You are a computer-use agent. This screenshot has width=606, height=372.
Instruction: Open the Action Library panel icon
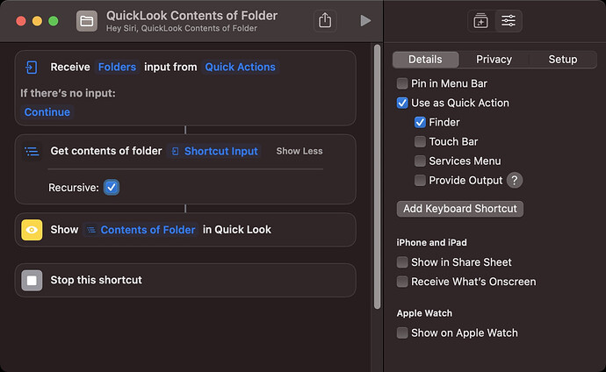(480, 21)
